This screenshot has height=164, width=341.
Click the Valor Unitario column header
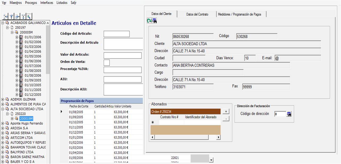(123, 106)
